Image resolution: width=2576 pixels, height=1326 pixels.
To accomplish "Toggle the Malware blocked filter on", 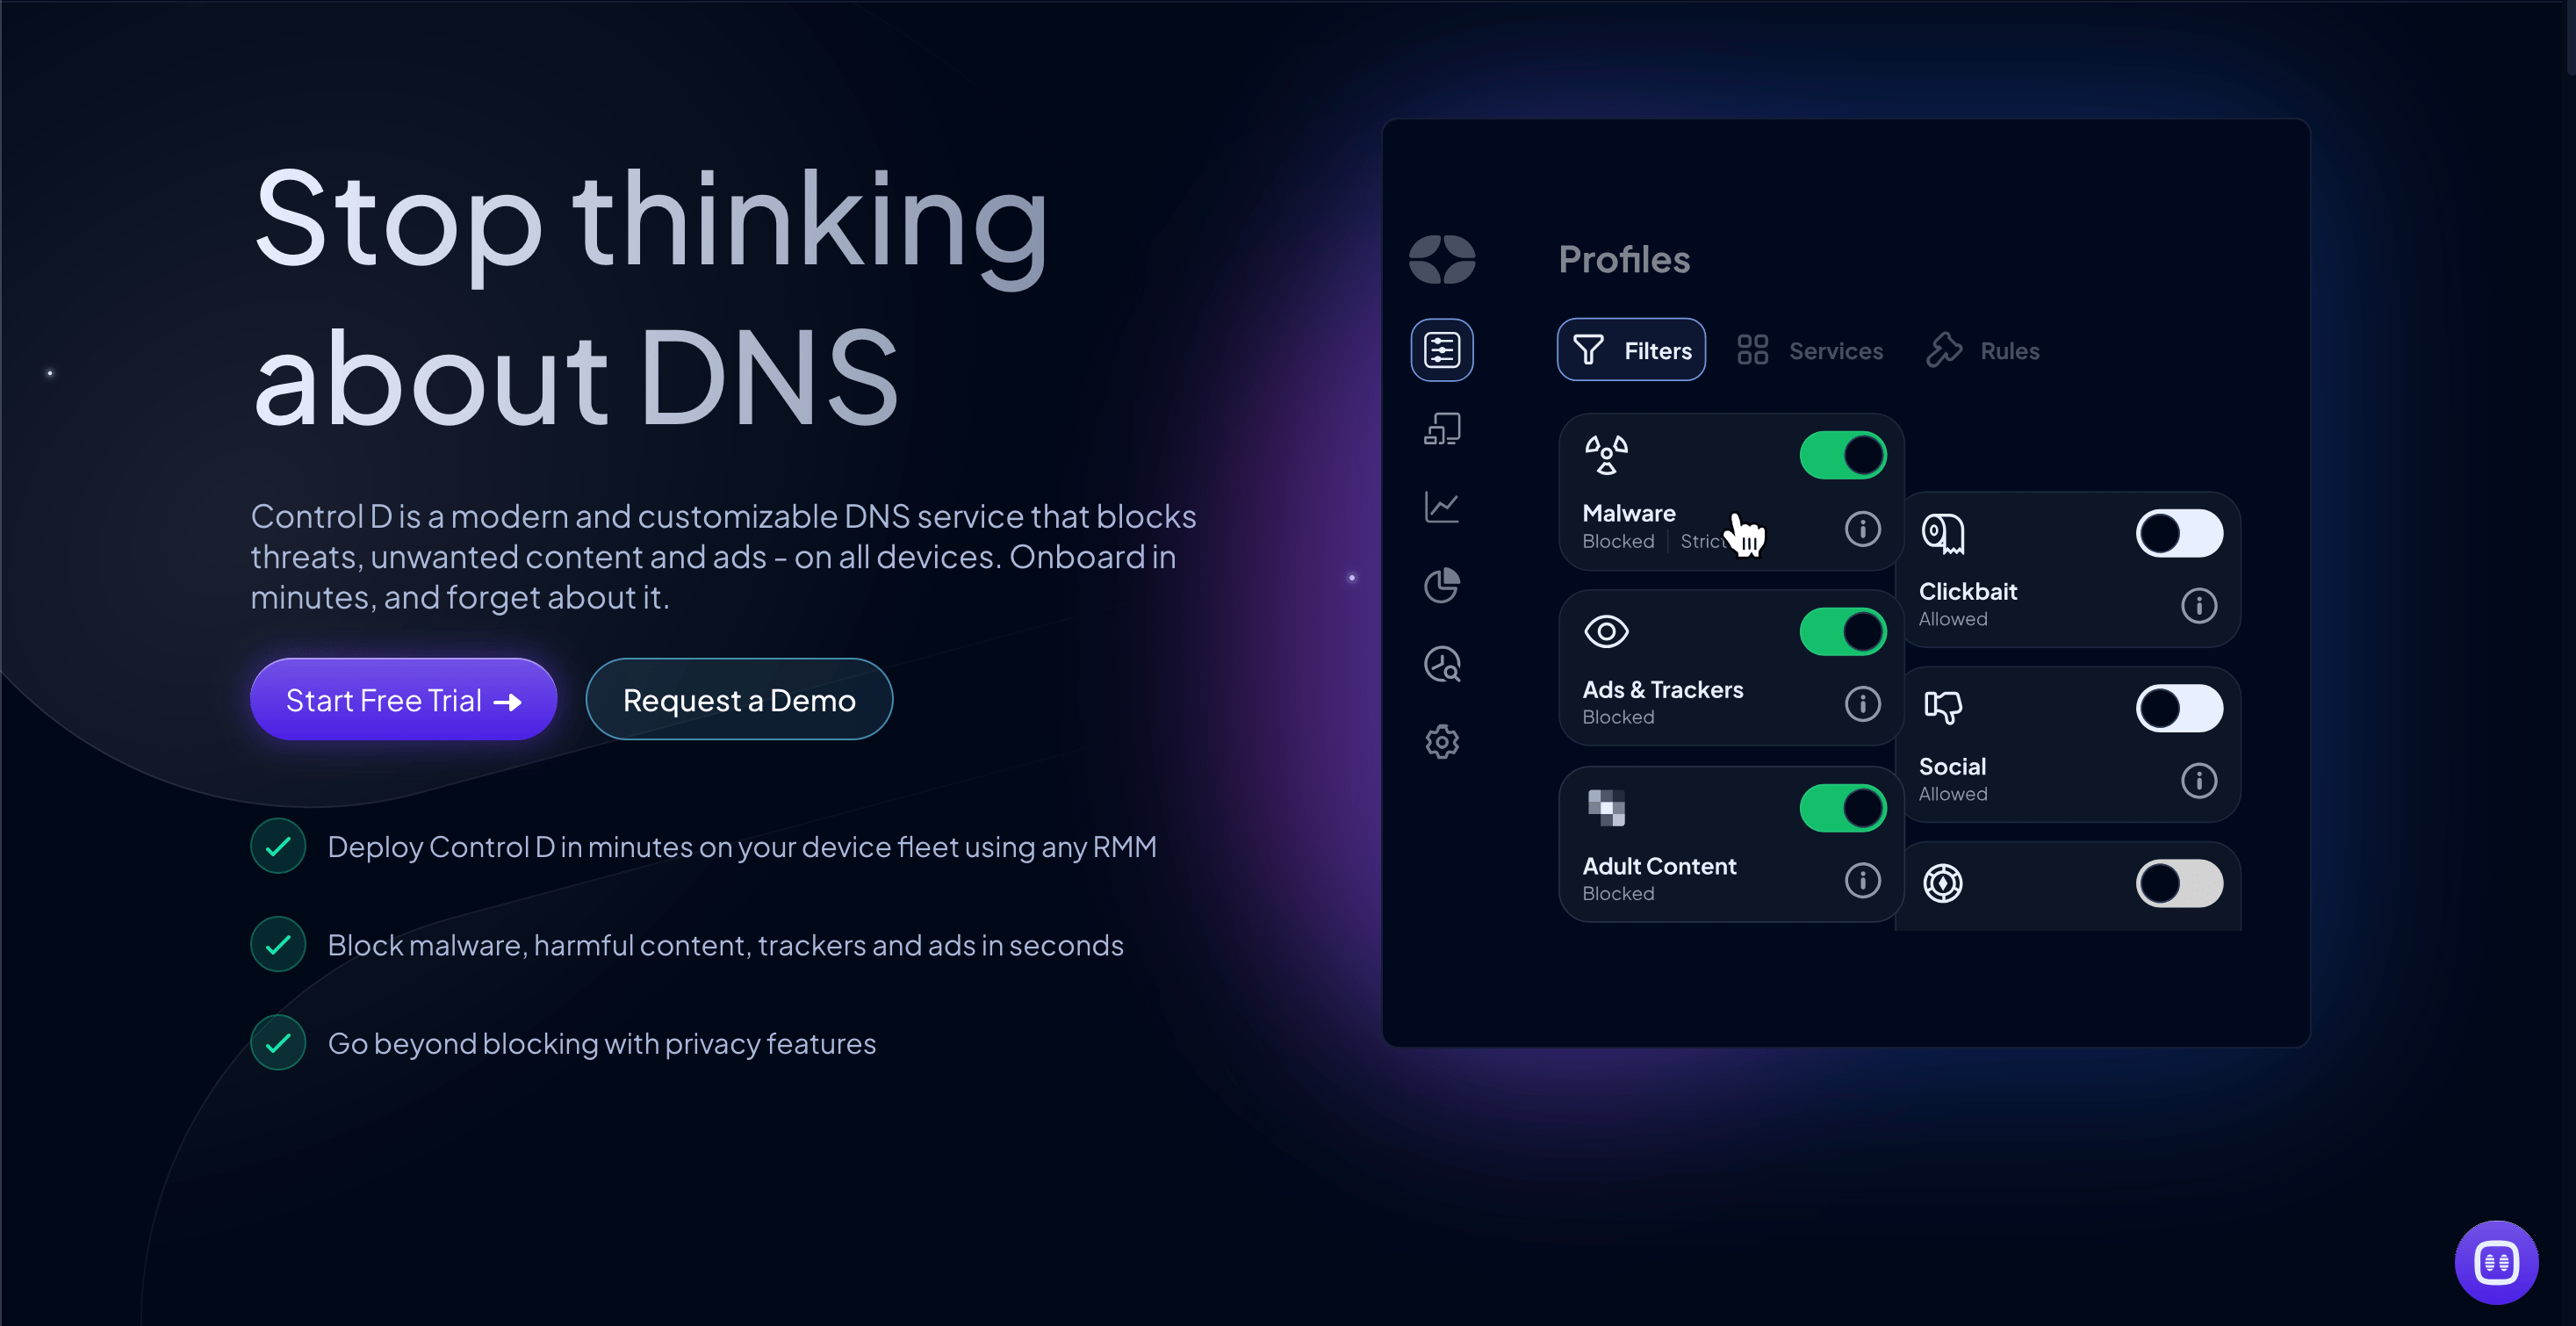I will click(1841, 453).
